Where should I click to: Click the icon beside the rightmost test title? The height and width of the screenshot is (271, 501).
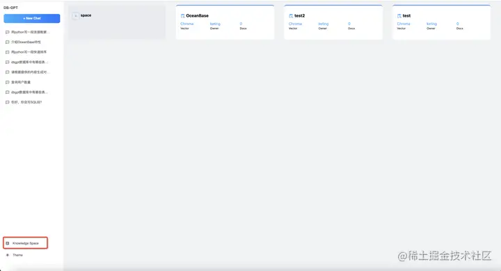pyautogui.click(x=399, y=16)
